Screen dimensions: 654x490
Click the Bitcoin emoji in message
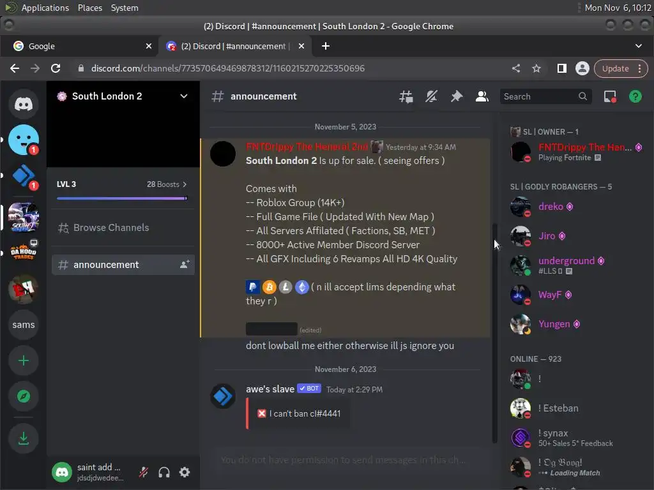[x=269, y=286]
